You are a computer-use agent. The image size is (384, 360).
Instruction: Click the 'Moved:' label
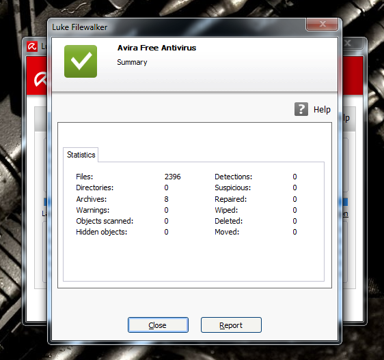pos(227,232)
